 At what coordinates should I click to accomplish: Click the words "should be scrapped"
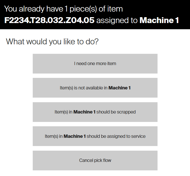pyautogui.click(x=116, y=112)
